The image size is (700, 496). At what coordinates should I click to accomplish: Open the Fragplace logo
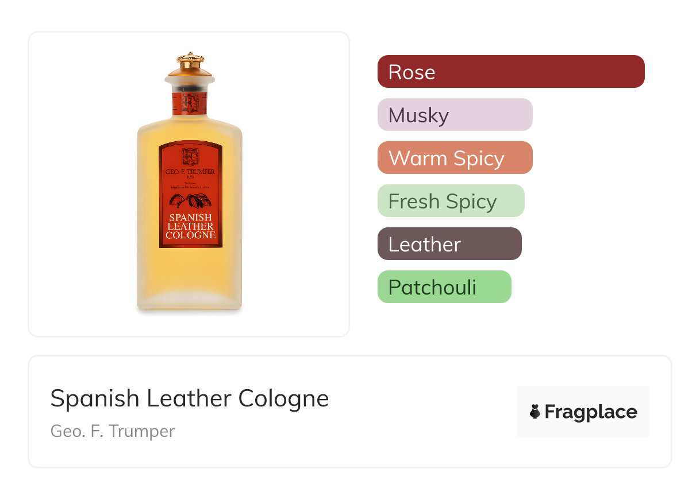583,412
